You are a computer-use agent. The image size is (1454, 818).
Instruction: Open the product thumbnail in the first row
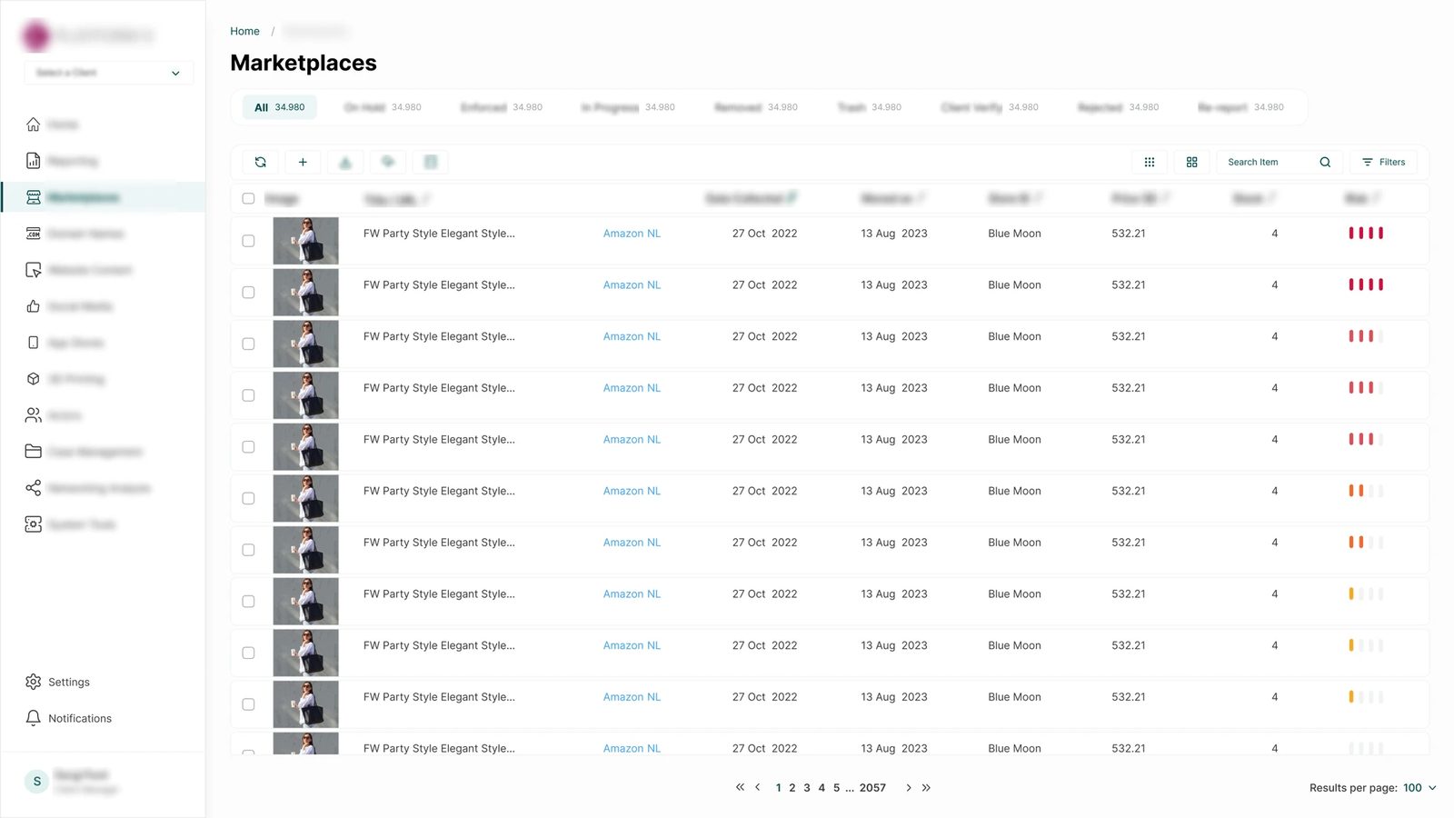click(305, 241)
